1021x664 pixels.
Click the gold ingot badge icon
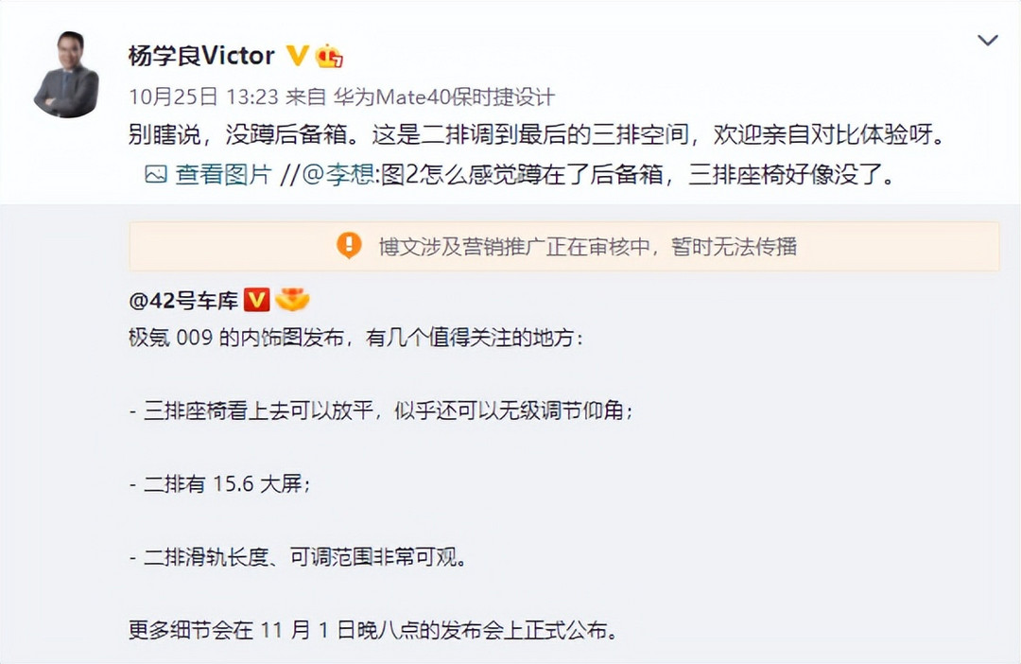[x=292, y=299]
